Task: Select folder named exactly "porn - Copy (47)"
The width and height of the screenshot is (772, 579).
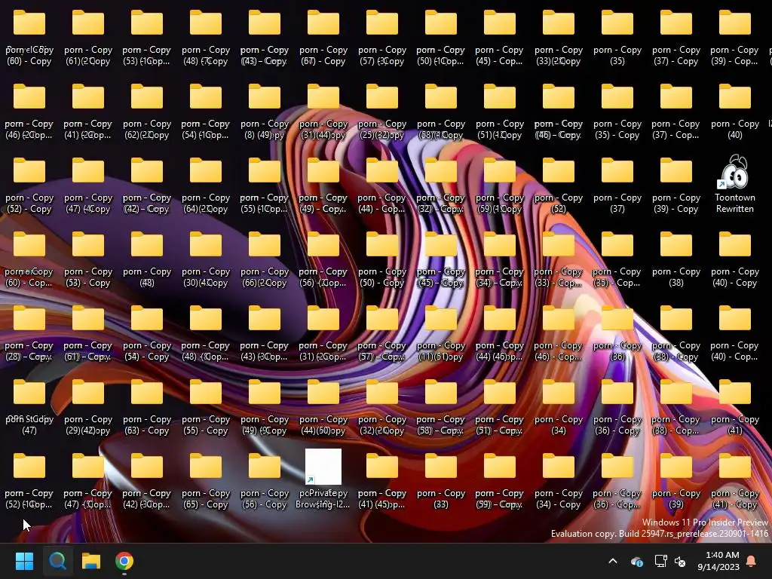Action: click(x=29, y=405)
